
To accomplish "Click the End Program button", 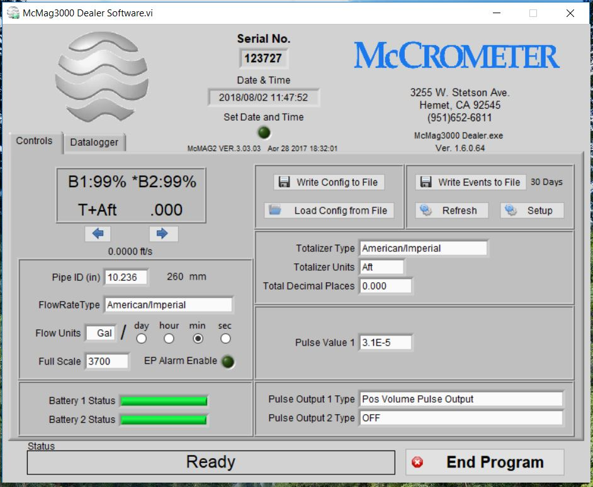I will point(485,462).
